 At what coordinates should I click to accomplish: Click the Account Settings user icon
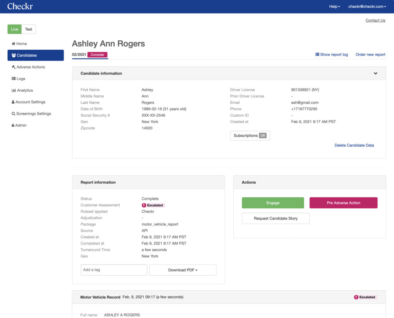(x=13, y=102)
